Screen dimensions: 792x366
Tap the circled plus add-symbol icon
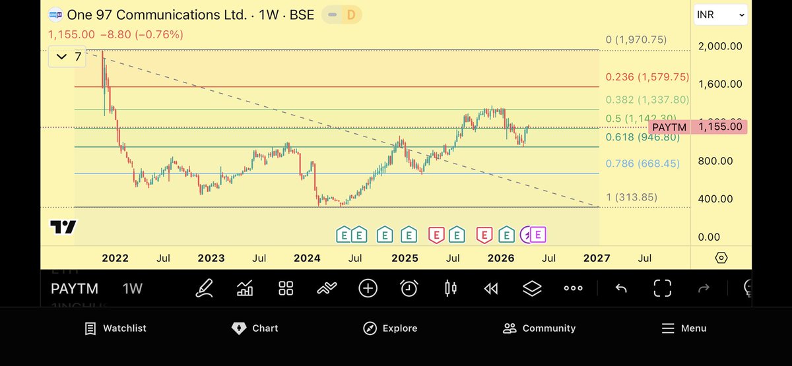pyautogui.click(x=368, y=288)
